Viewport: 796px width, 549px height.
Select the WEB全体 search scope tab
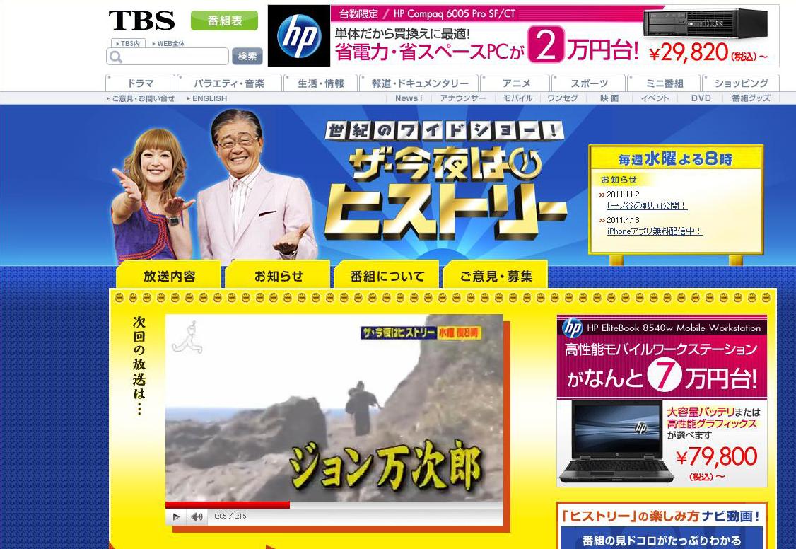click(x=168, y=44)
